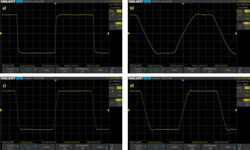Click the Pk-Pk measurement readout in panel a

pyautogui.click(x=50, y=65)
